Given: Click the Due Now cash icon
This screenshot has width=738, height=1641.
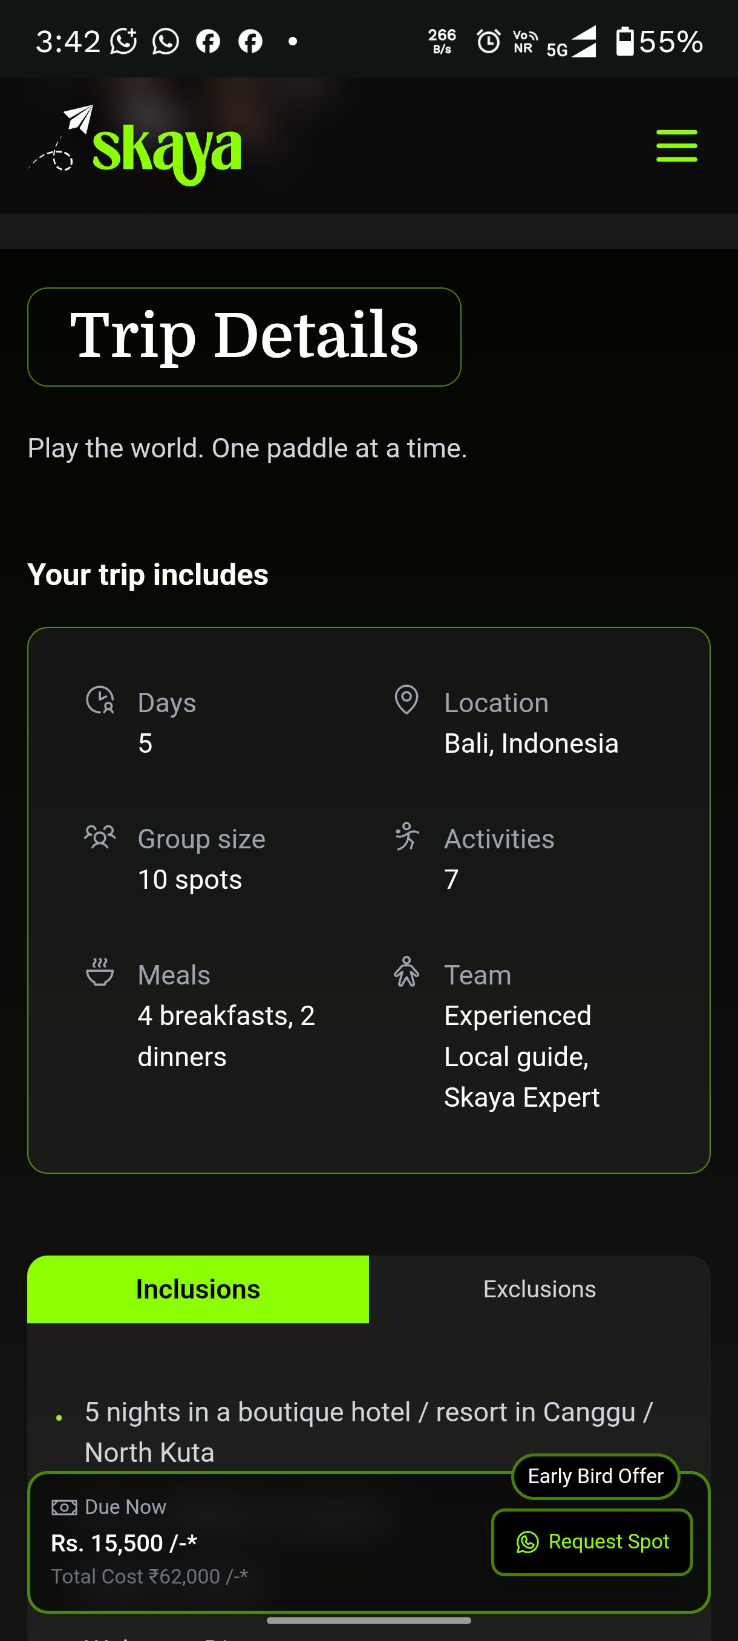Looking at the screenshot, I should pyautogui.click(x=64, y=1507).
